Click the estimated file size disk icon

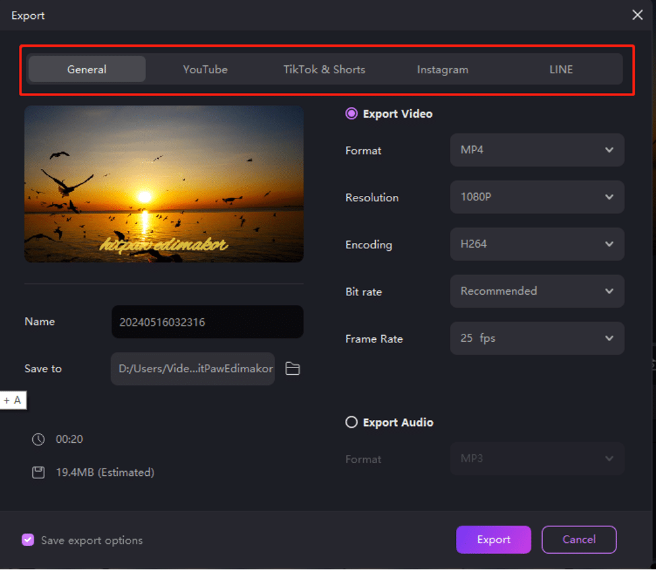(38, 472)
